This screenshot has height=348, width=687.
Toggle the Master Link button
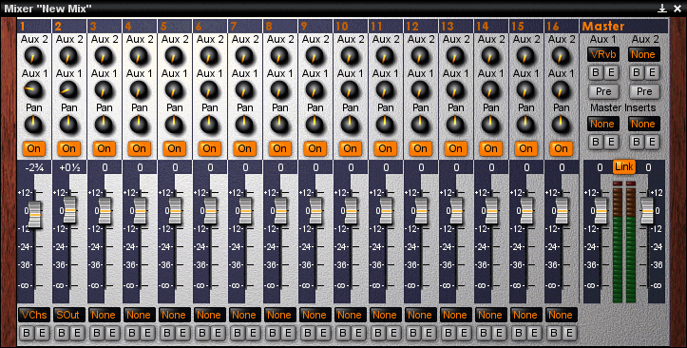[624, 167]
